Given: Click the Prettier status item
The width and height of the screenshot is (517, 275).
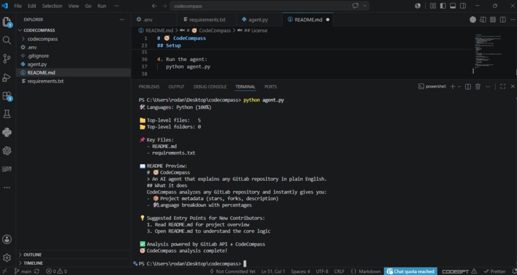Looking at the screenshot, I should coord(495,271).
